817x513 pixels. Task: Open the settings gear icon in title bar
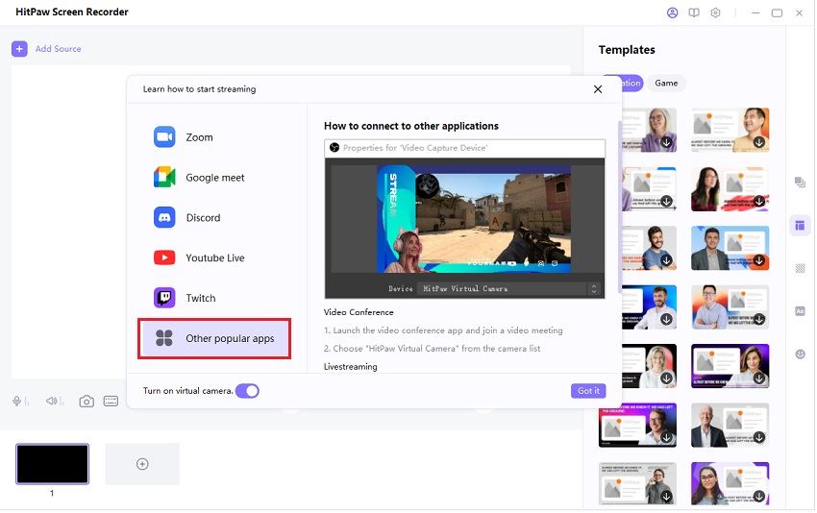715,13
